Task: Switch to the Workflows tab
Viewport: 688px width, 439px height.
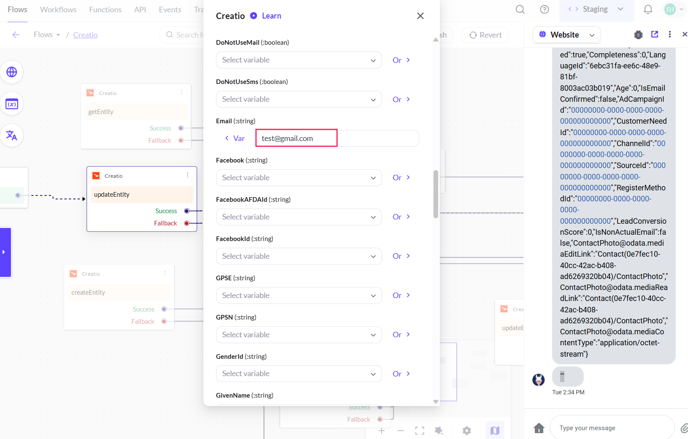Action: (x=58, y=10)
